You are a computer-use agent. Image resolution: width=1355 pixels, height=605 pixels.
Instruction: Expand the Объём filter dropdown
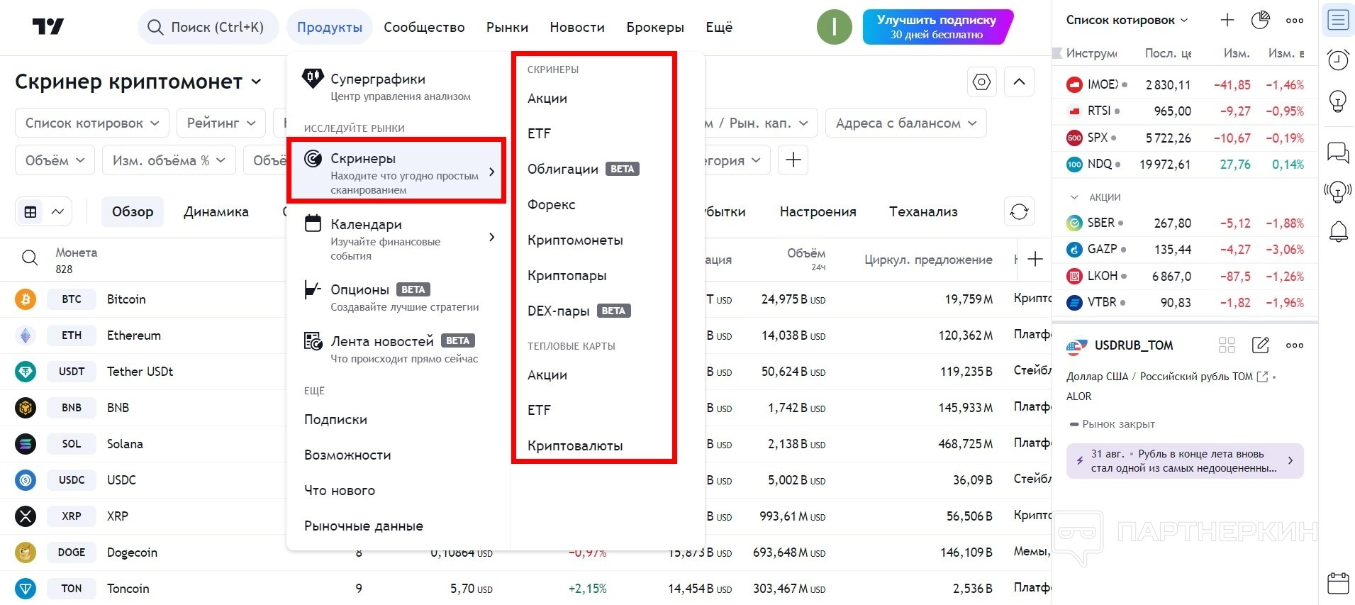pyautogui.click(x=55, y=160)
